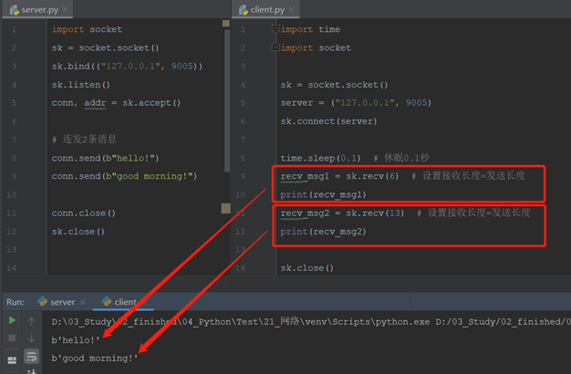This screenshot has width=571, height=374.
Task: Switch to the client.py editor tab
Action: pos(265,10)
